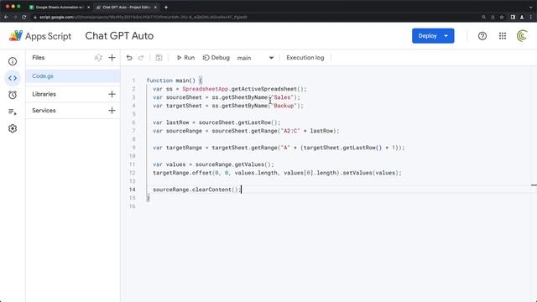Go back in the browser
The width and height of the screenshot is (537, 302).
point(6,17)
